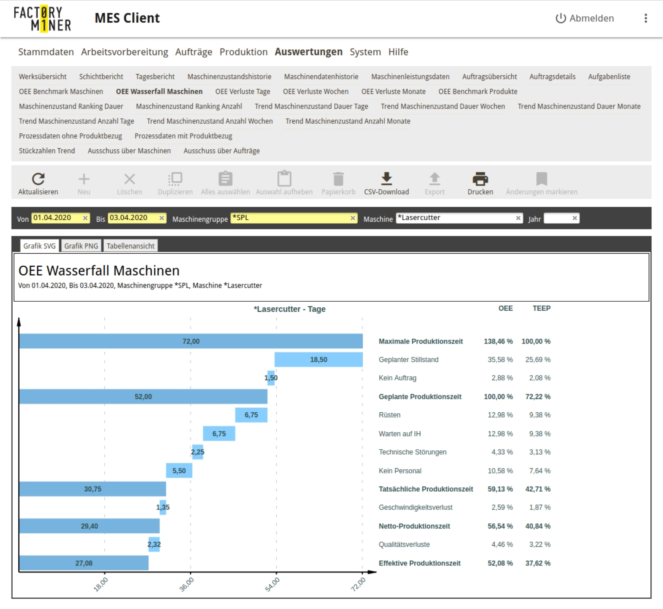Clear the Jahr field

coord(575,218)
